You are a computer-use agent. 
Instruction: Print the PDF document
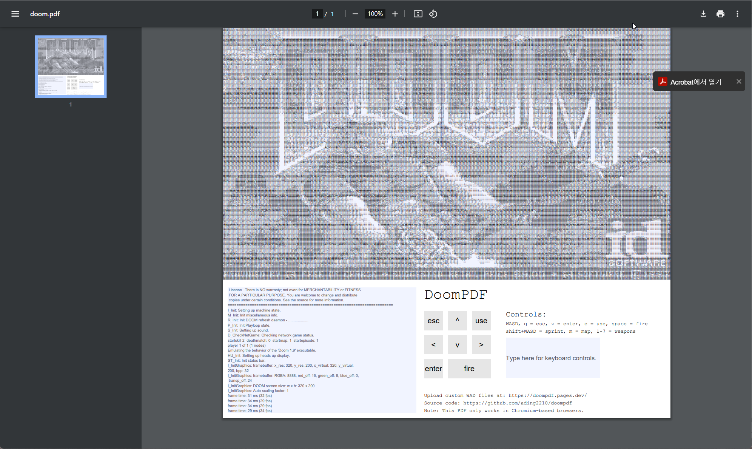point(720,14)
